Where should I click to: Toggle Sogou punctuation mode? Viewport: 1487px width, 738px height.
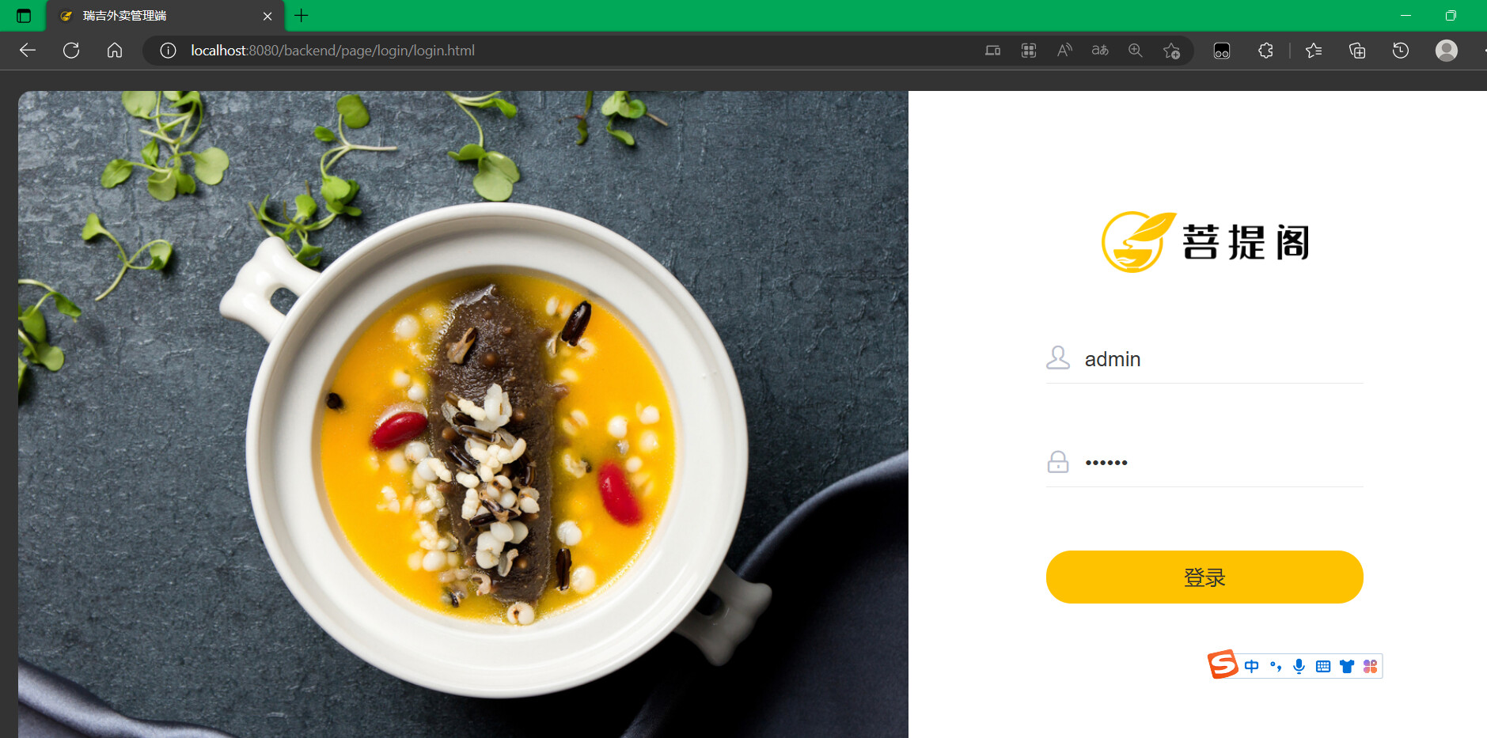(1275, 666)
